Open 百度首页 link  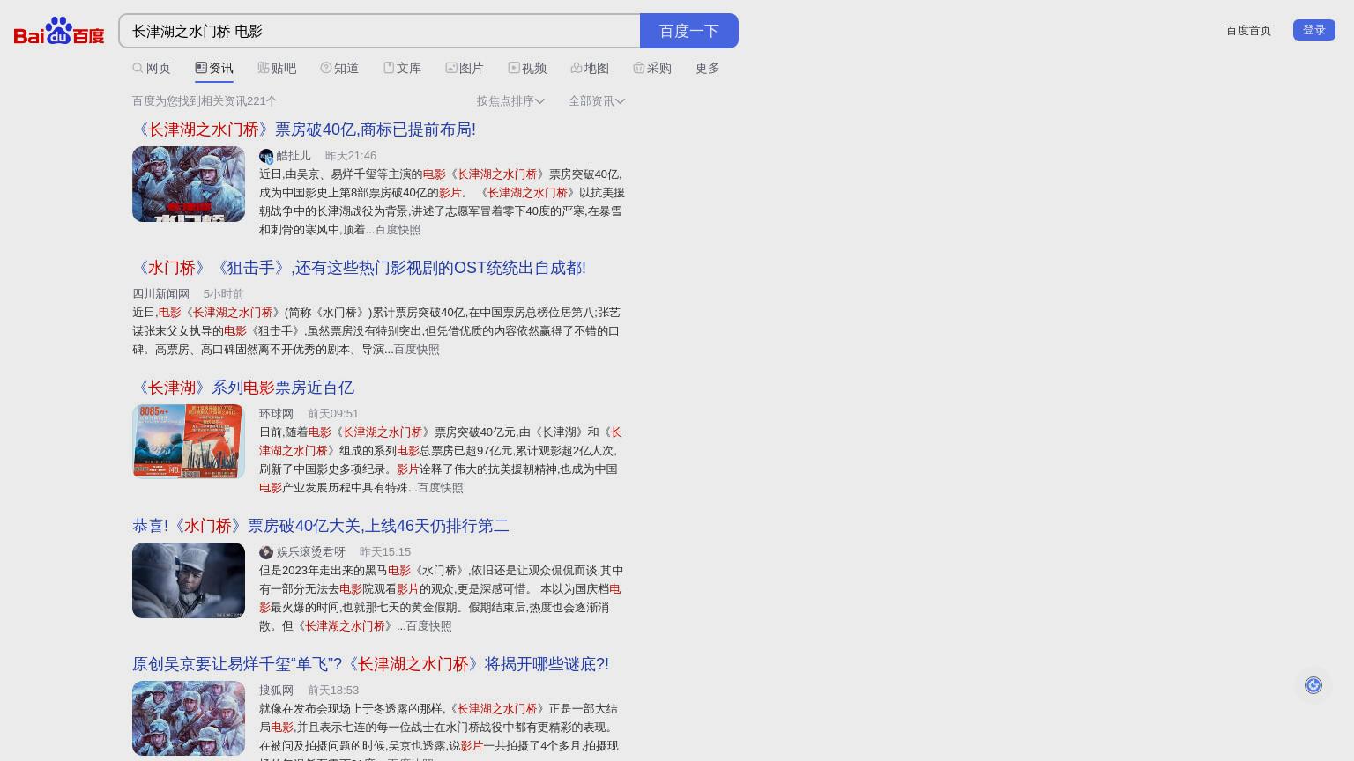pos(1248,30)
